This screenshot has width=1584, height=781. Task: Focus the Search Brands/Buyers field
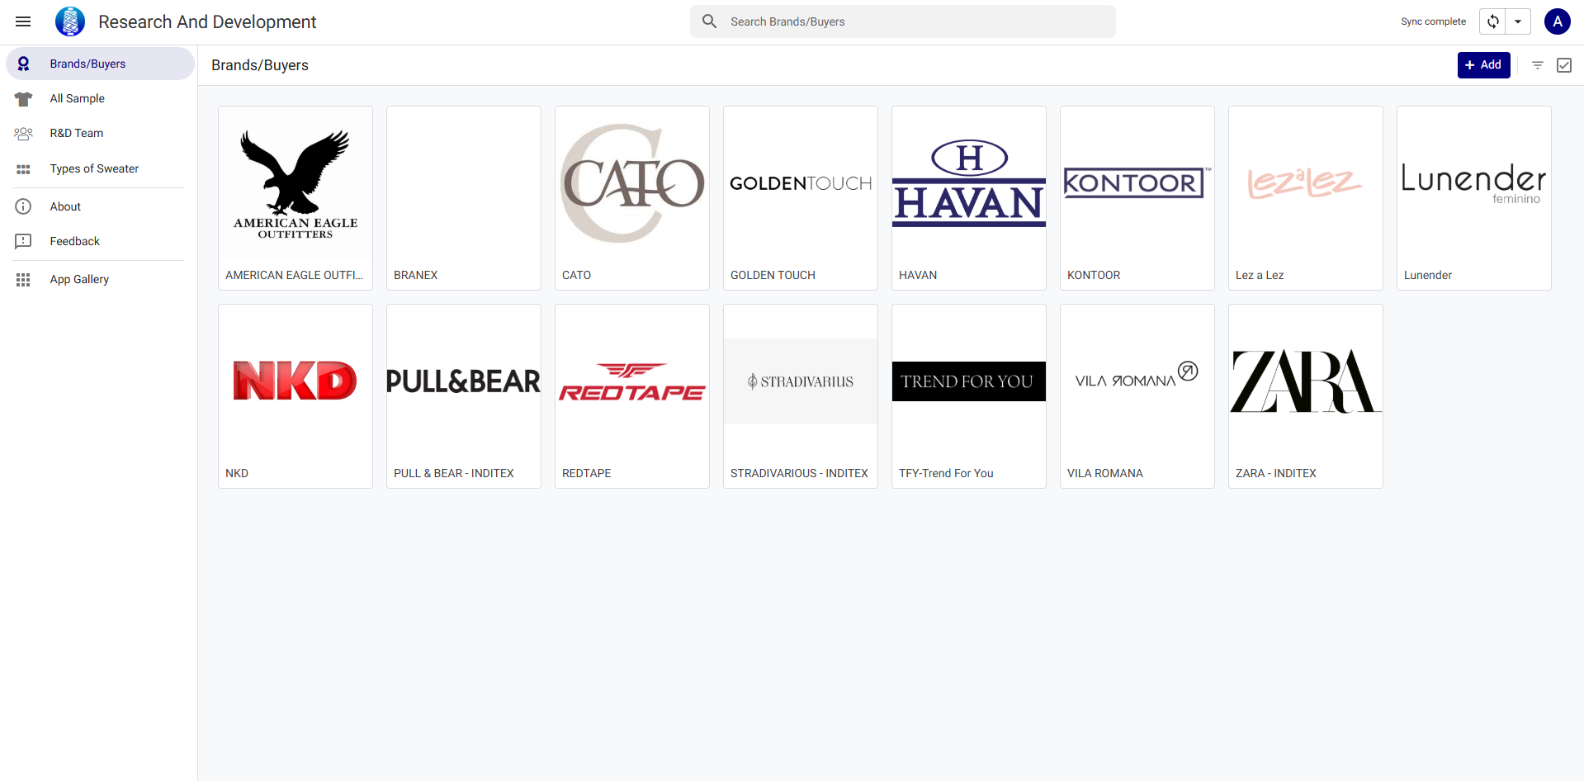[x=903, y=21]
